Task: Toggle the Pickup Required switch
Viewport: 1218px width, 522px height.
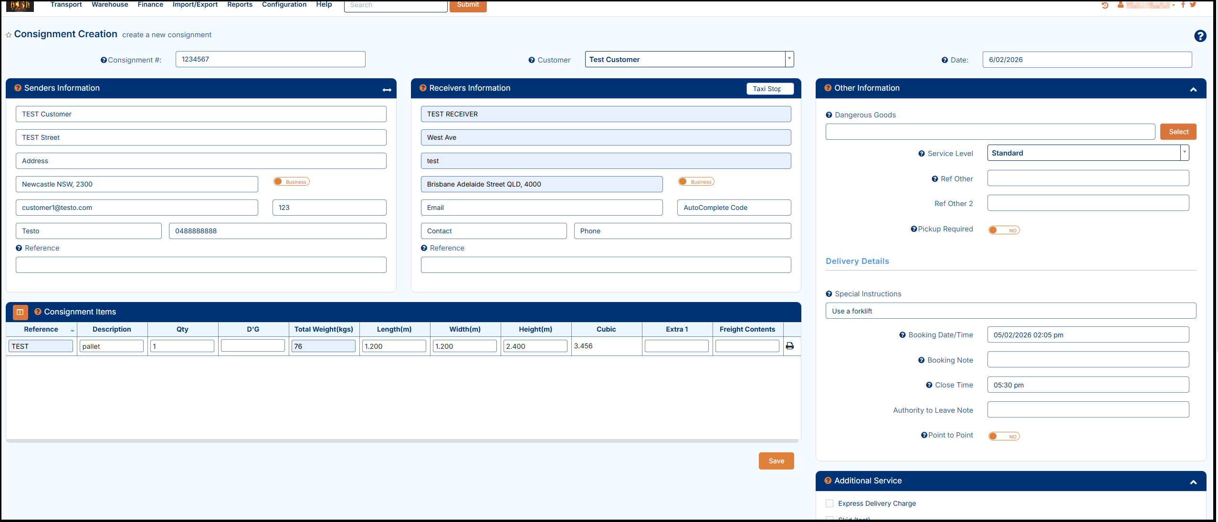Action: pos(1004,230)
